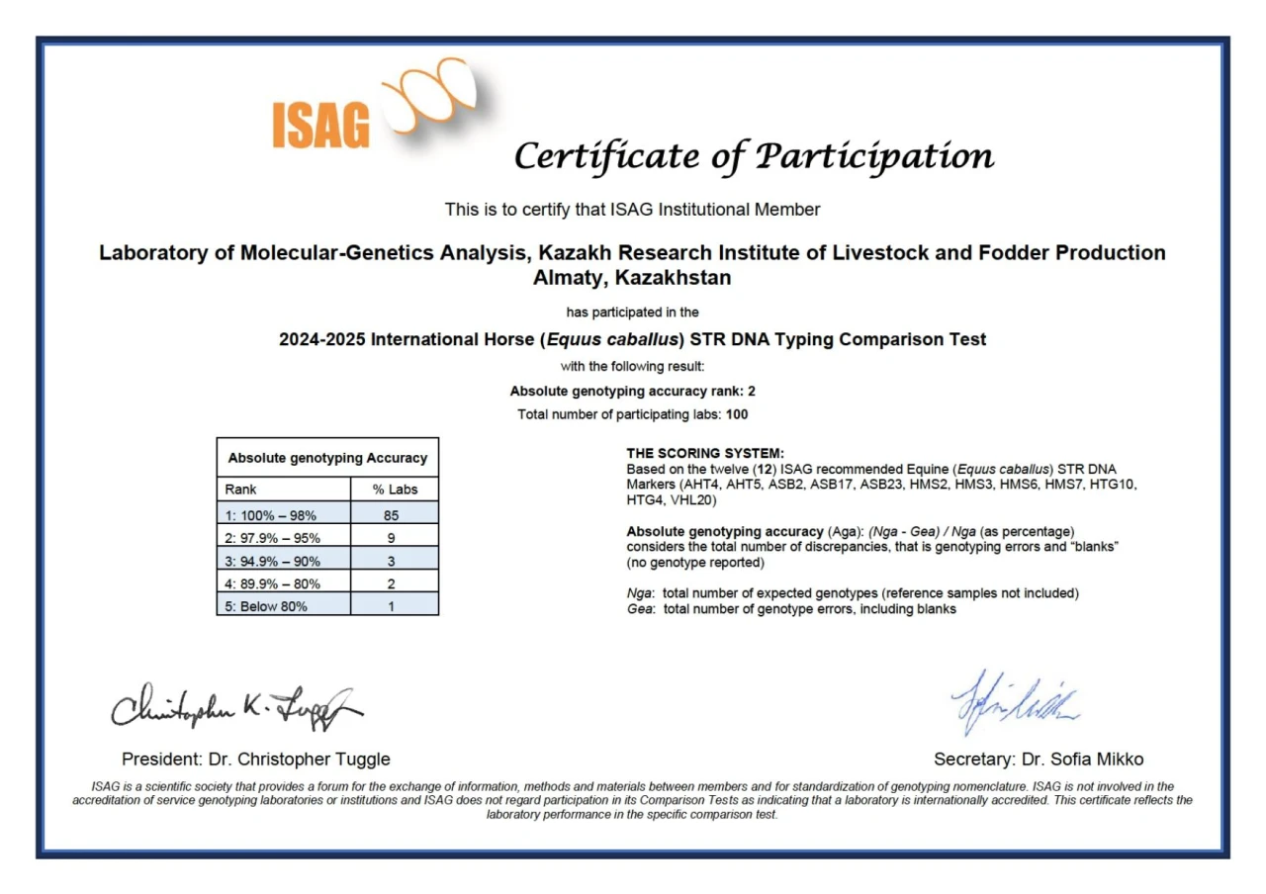Click "This is to certify that ISAG Institutional Member"

(x=632, y=210)
